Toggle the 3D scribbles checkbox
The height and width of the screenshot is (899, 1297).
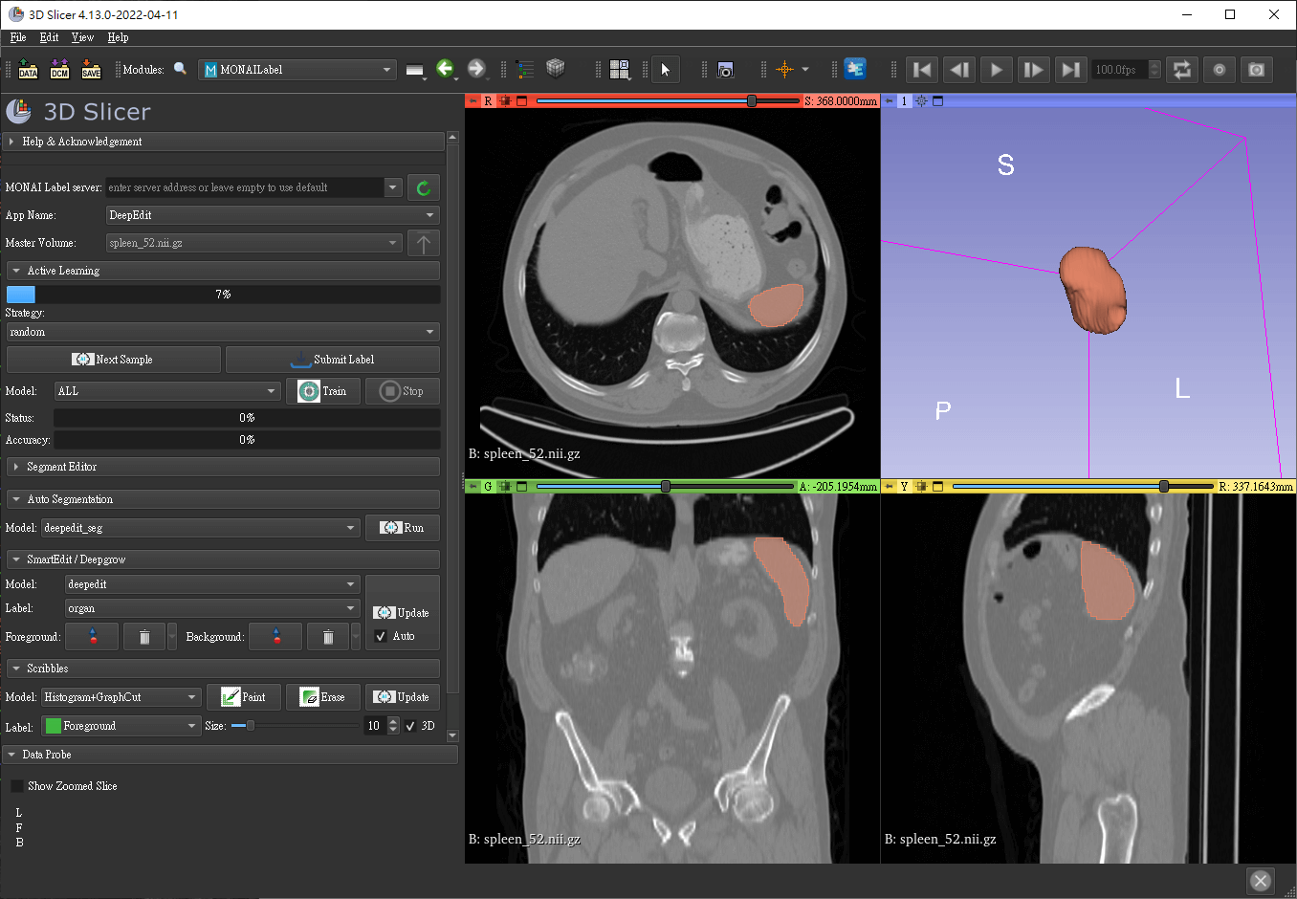pos(410,726)
